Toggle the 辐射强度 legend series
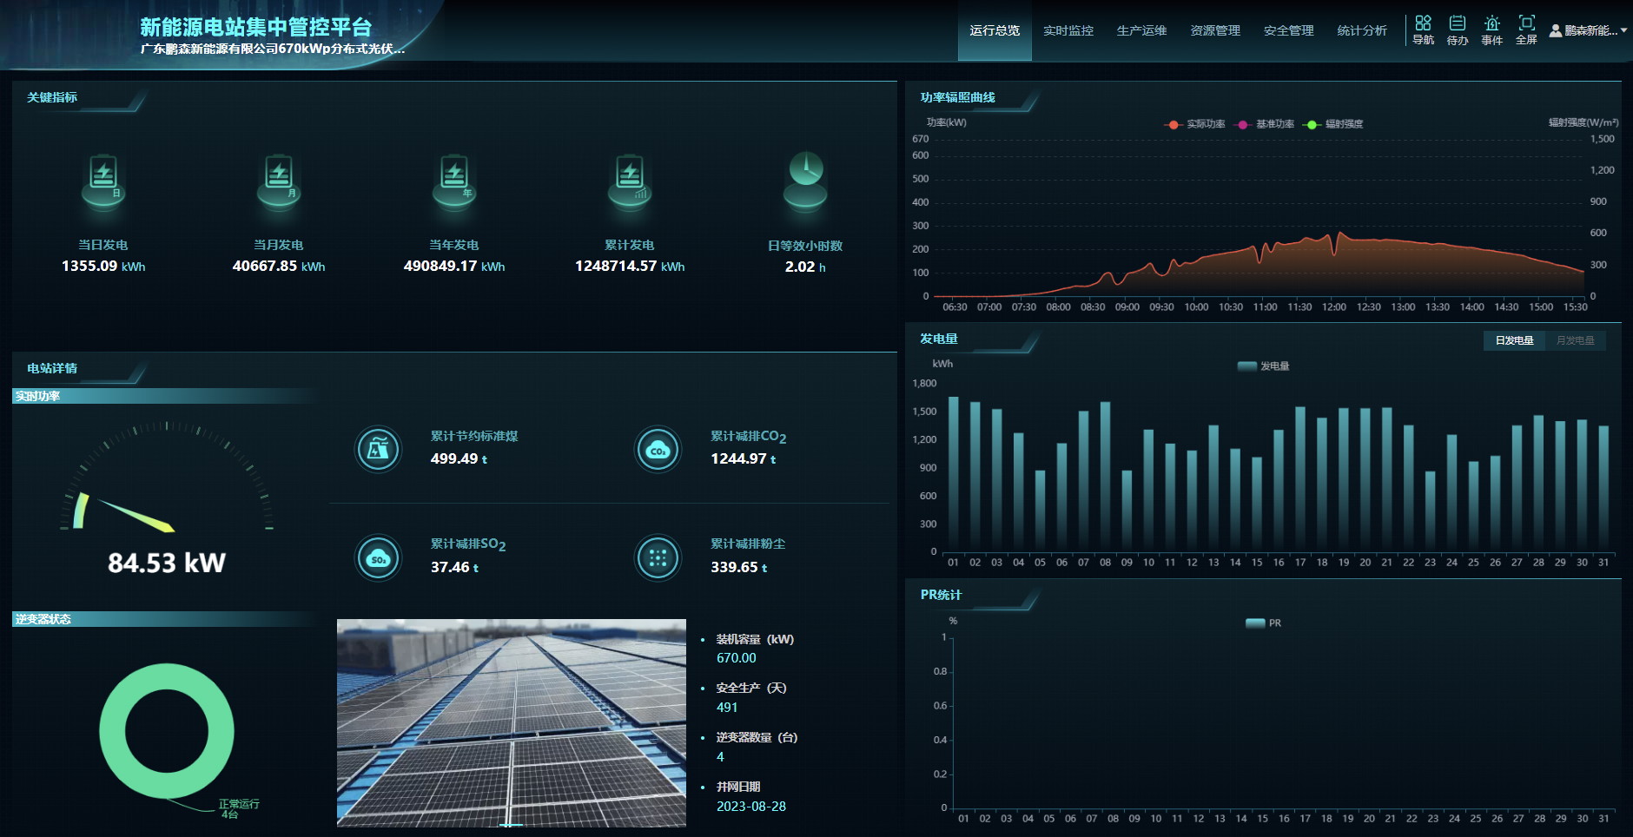The height and width of the screenshot is (837, 1633). [x=1333, y=124]
